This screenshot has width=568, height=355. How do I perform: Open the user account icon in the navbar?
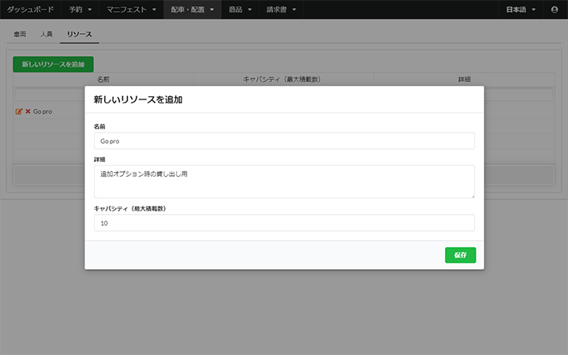(x=555, y=9)
